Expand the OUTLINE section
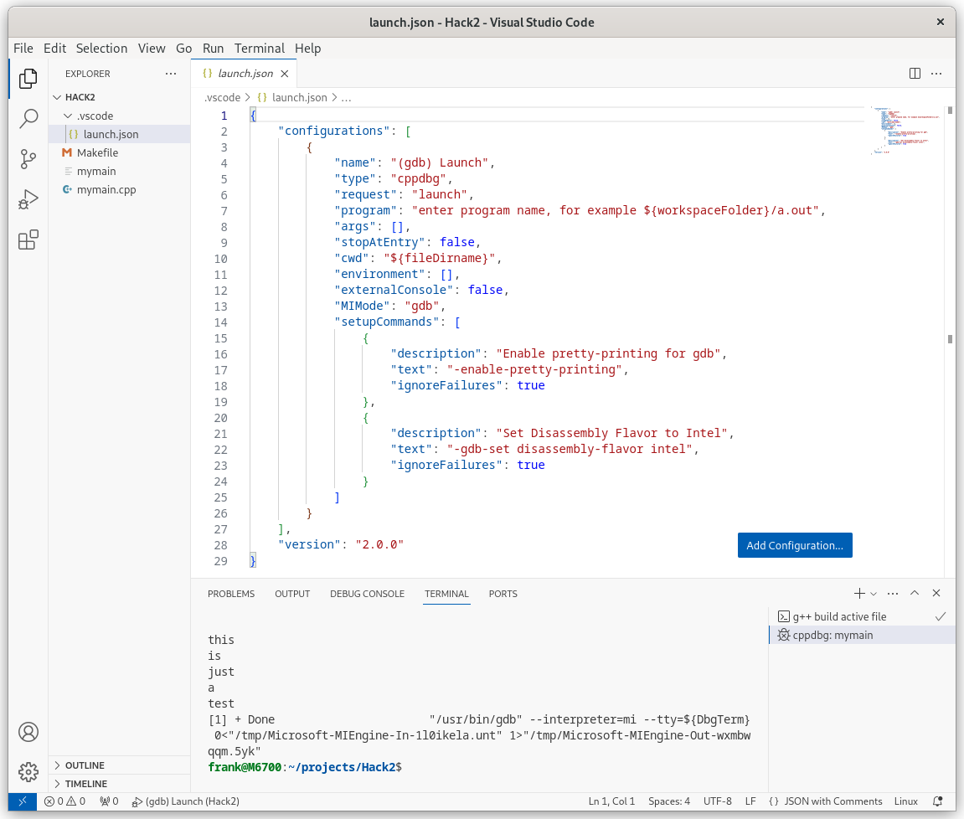This screenshot has height=819, width=964. point(119,765)
